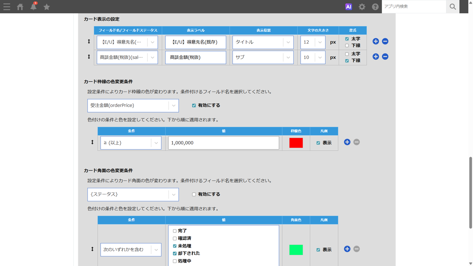The image size is (473, 266).
Task: Grab reorder handle of 商談金額(税抜) row
Action: [89, 57]
